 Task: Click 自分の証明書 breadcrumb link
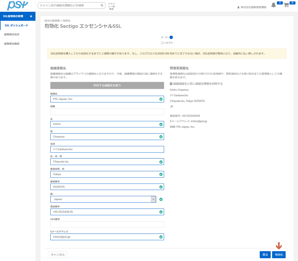(x=52, y=21)
